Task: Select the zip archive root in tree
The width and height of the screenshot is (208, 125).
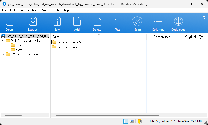Action: (25, 36)
